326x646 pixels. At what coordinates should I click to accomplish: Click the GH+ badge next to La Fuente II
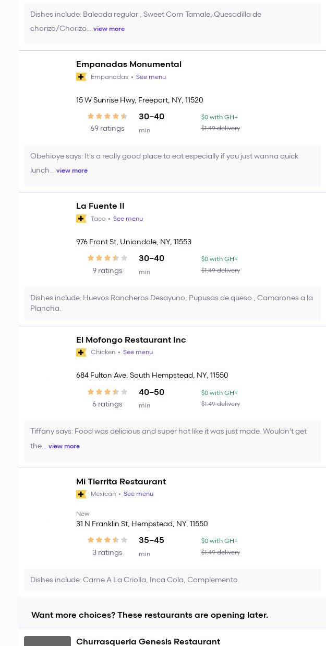(81, 219)
